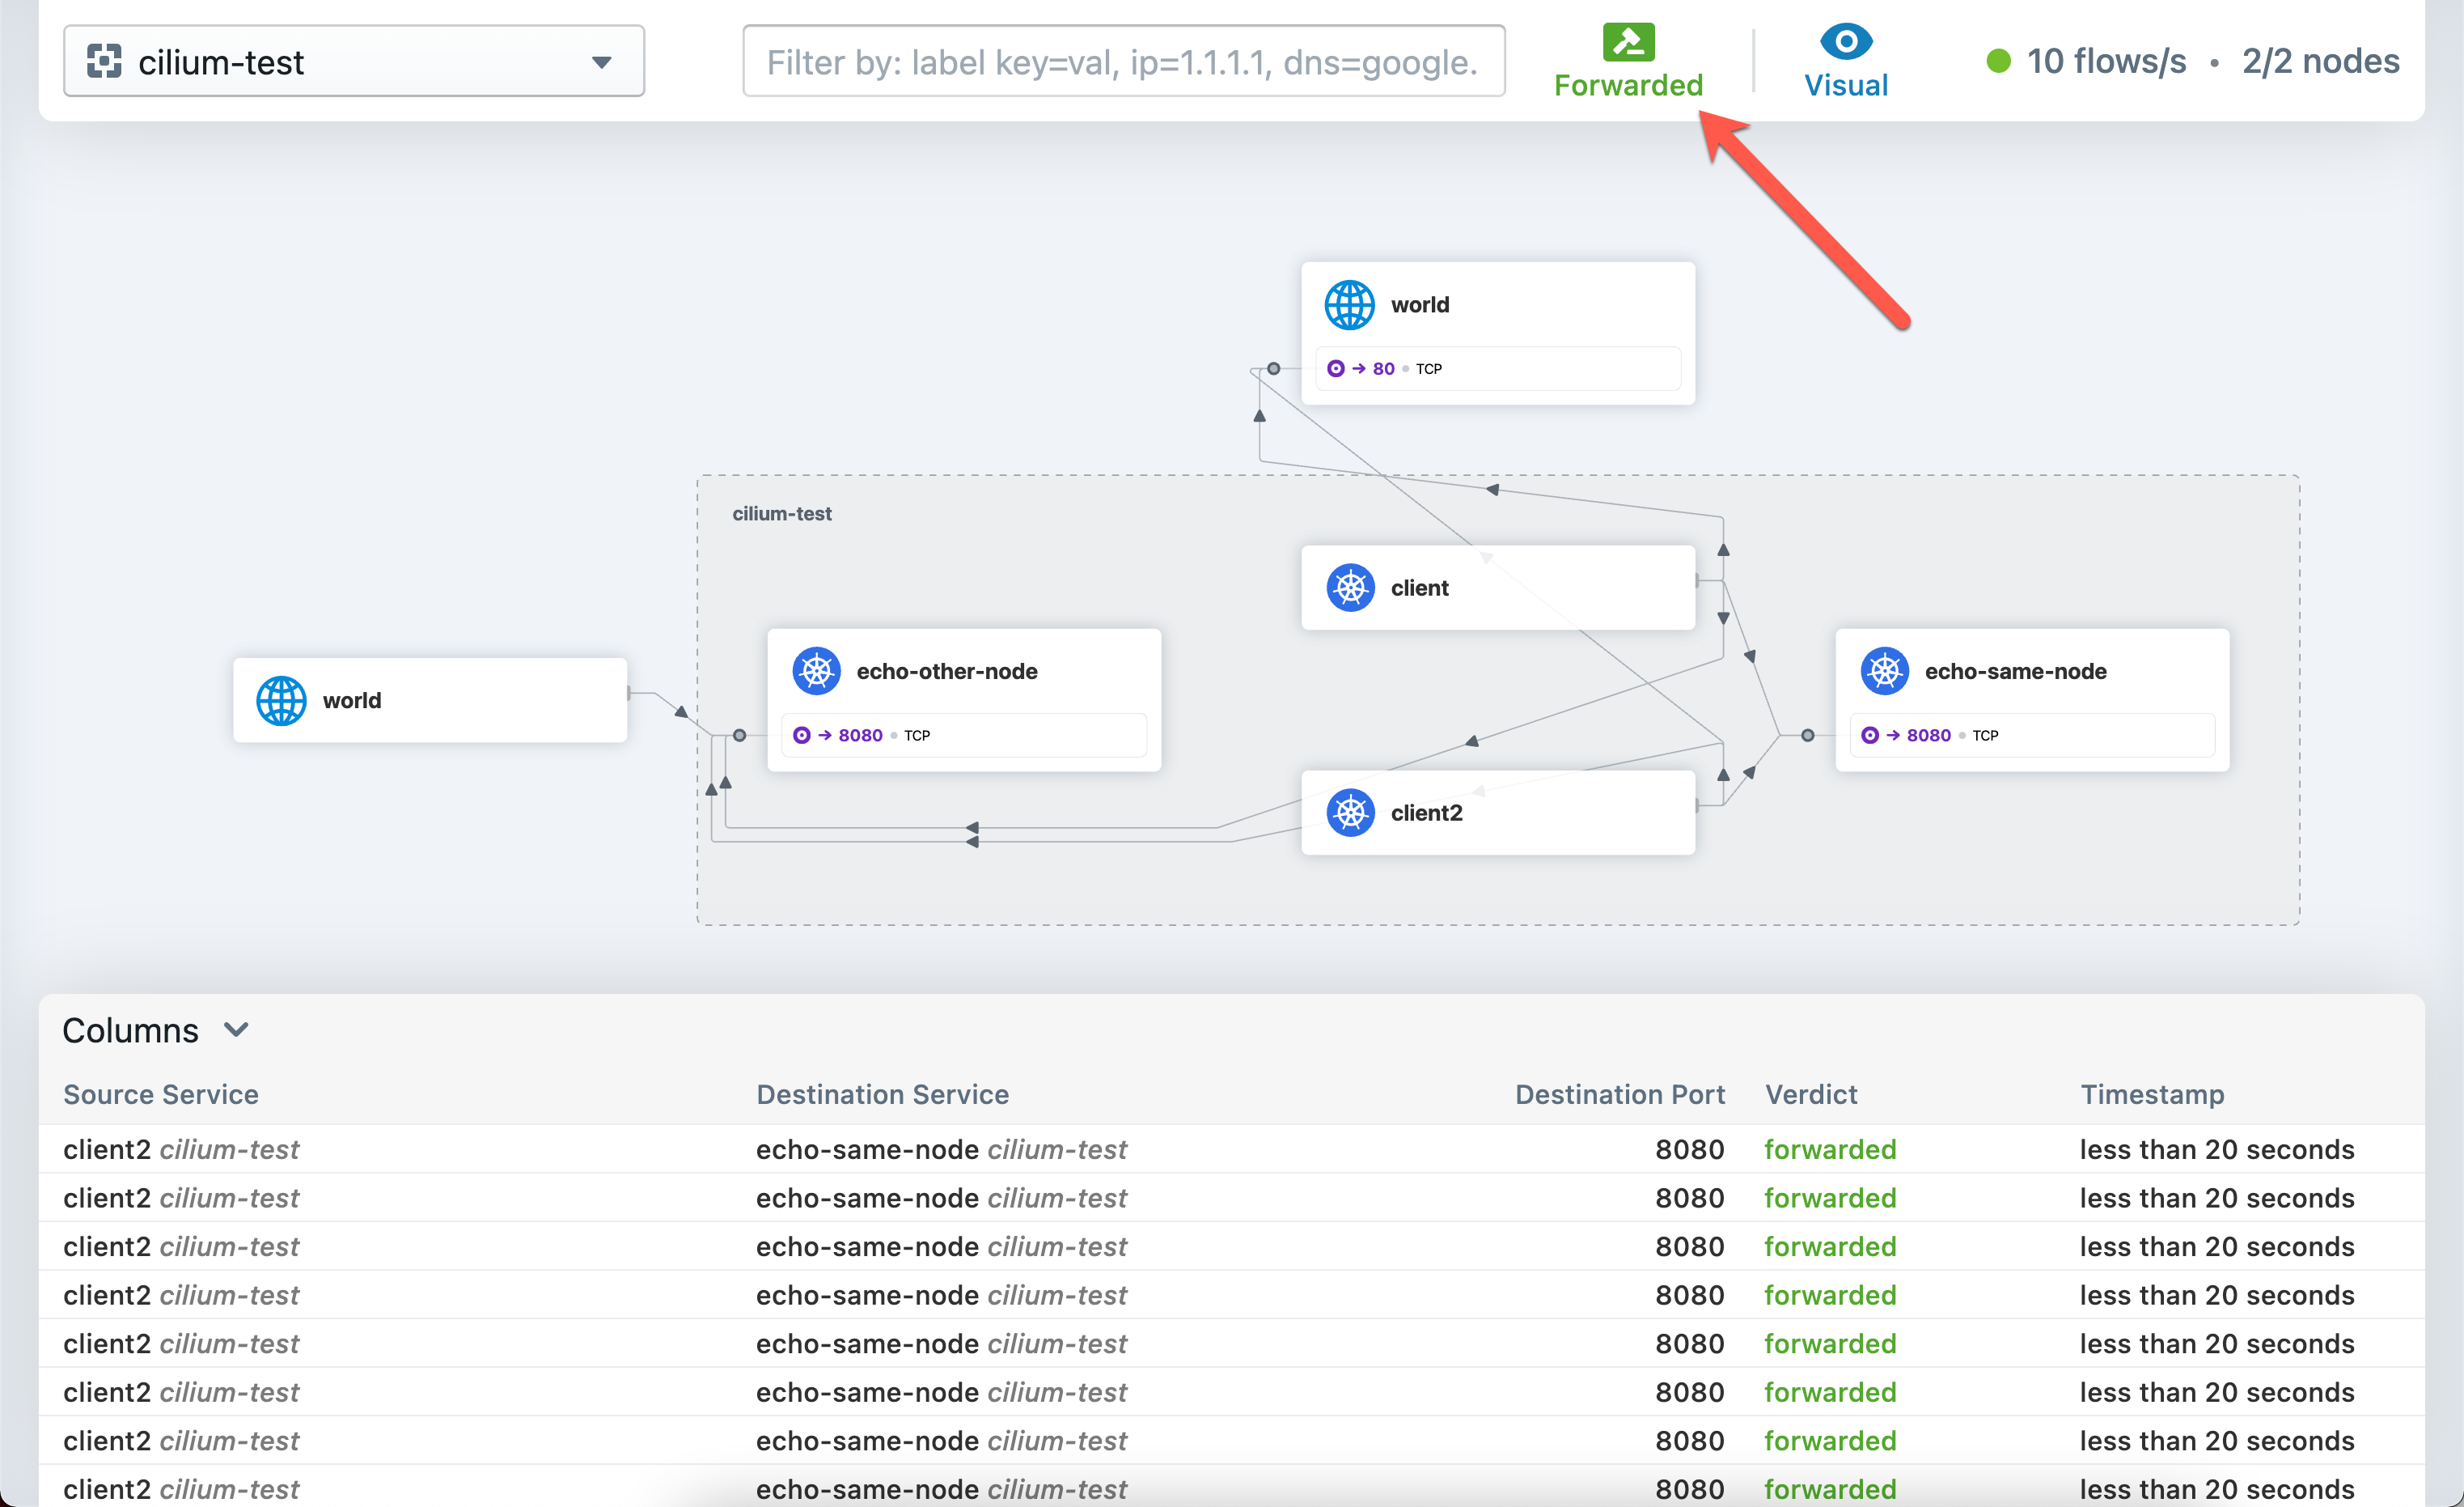Image resolution: width=2464 pixels, height=1507 pixels.
Task: Select port 8080 TCP on echo-other-node
Action: click(x=862, y=736)
